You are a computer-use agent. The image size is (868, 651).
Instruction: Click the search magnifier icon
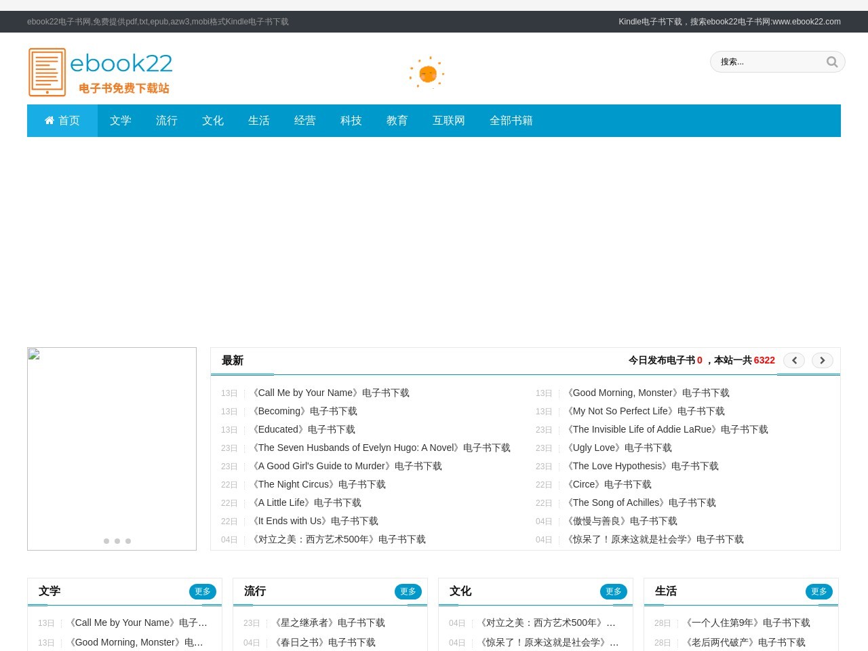coord(832,62)
